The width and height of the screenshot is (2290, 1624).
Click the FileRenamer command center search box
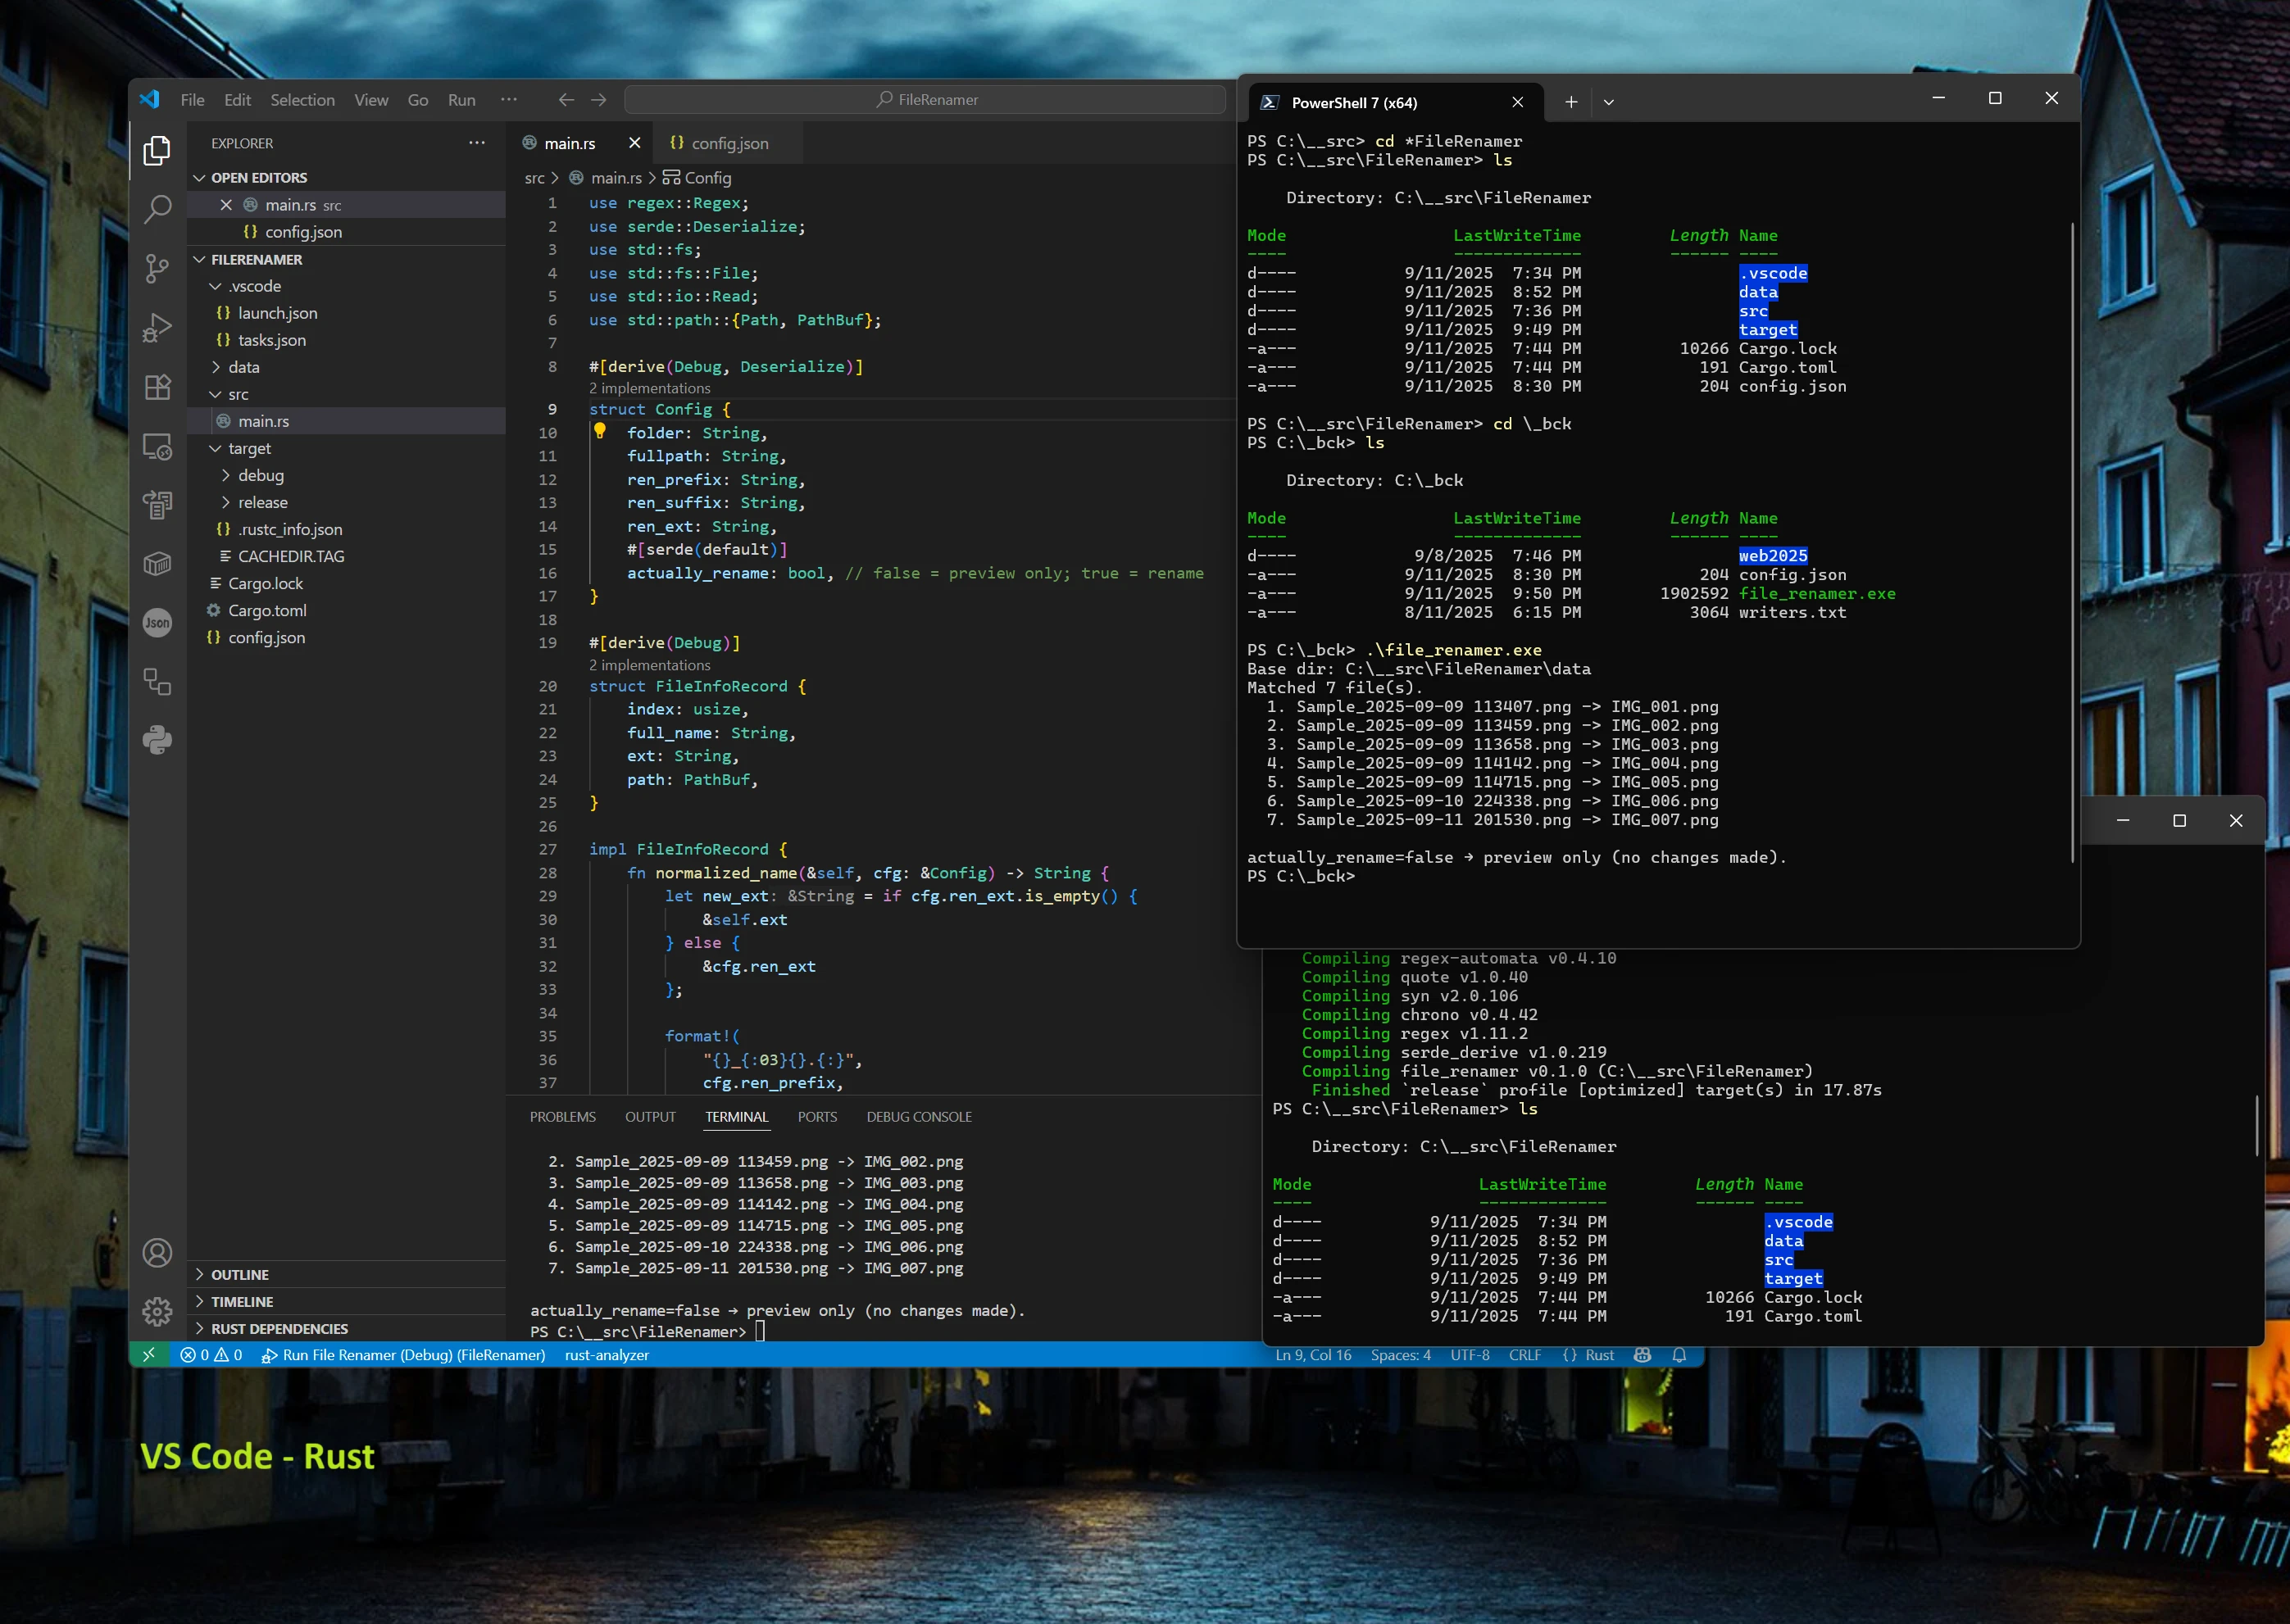click(x=925, y=99)
